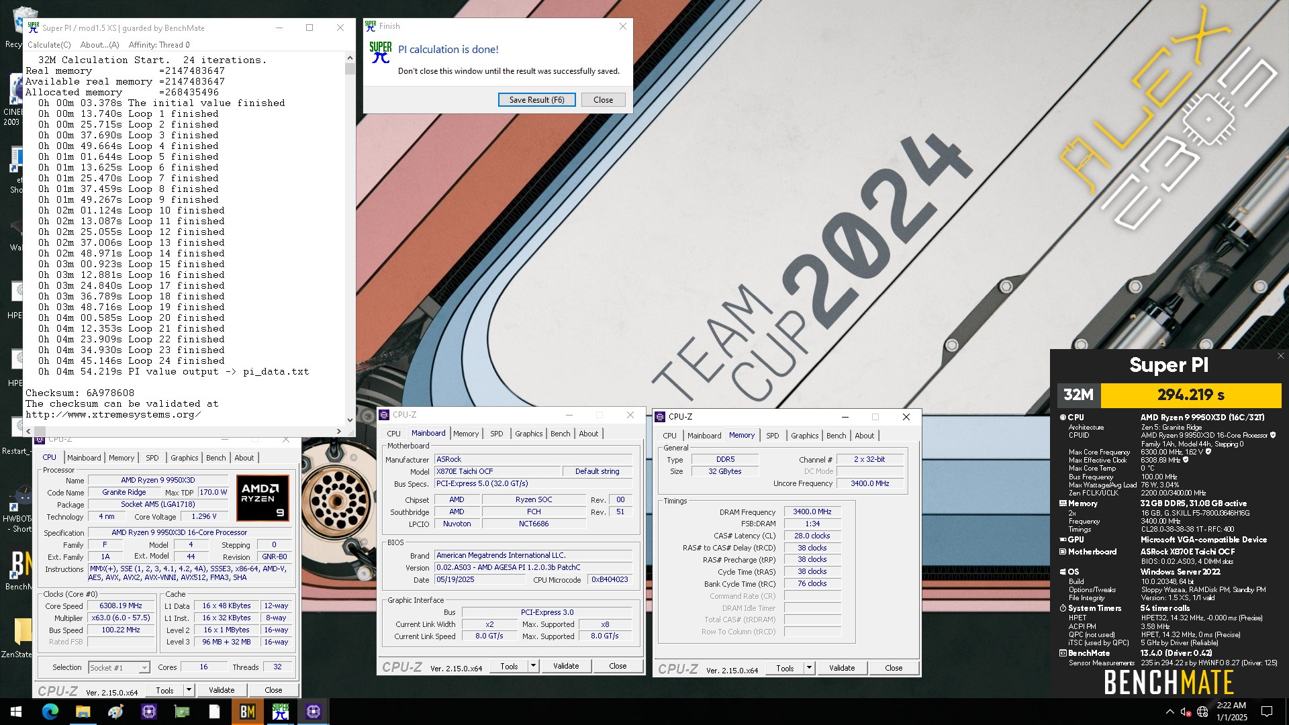Click the 294.219 s result in BenchMate
This screenshot has height=725, width=1289.
[1191, 395]
